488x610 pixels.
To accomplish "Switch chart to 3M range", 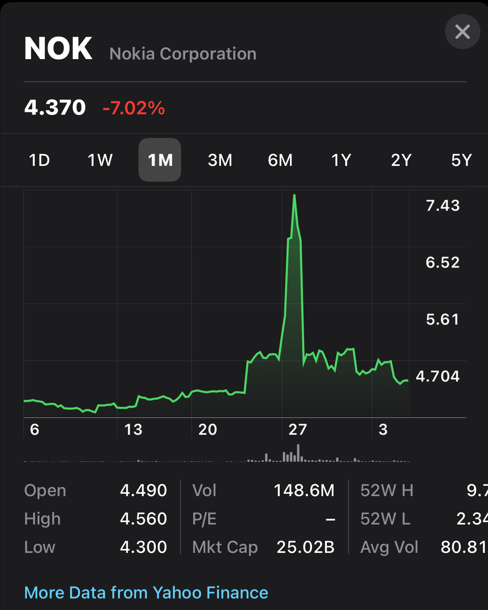I will click(x=220, y=160).
